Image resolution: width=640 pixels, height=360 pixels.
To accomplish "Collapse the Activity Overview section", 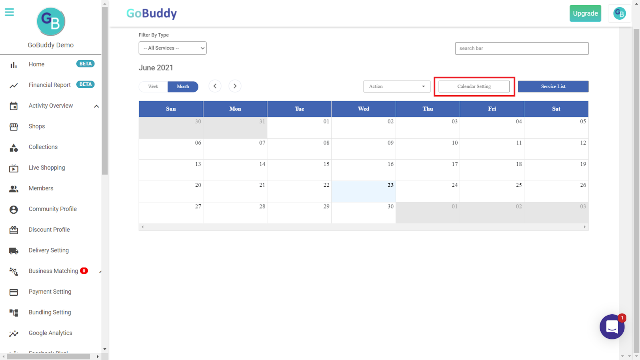I will pyautogui.click(x=96, y=106).
